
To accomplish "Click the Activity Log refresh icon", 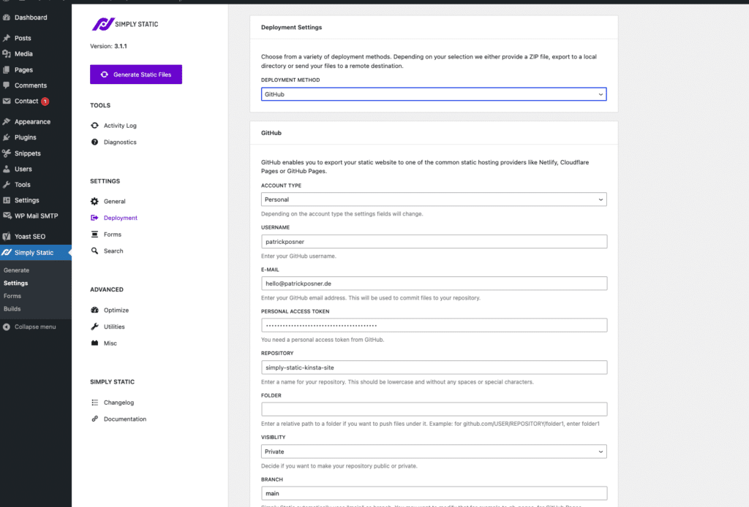I will [x=94, y=126].
